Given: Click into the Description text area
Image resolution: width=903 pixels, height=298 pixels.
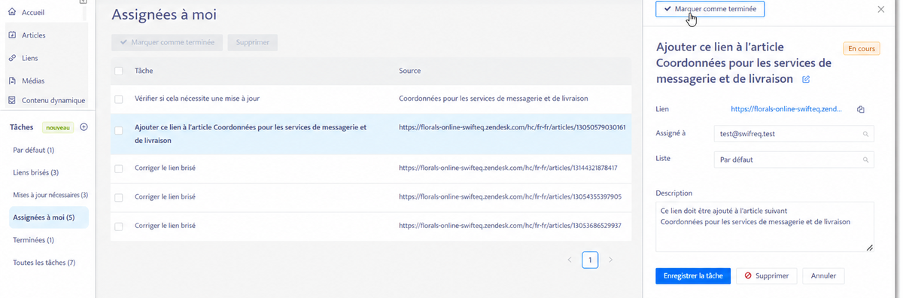Looking at the screenshot, I should click(x=765, y=227).
